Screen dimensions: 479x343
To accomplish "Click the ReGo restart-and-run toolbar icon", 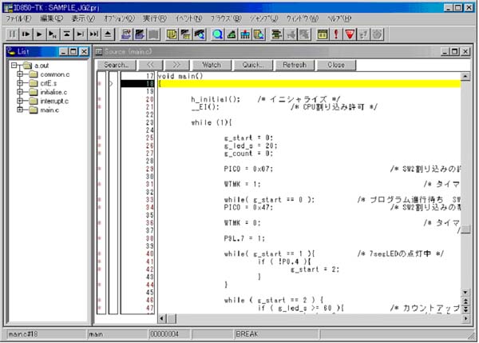I will click(x=26, y=34).
